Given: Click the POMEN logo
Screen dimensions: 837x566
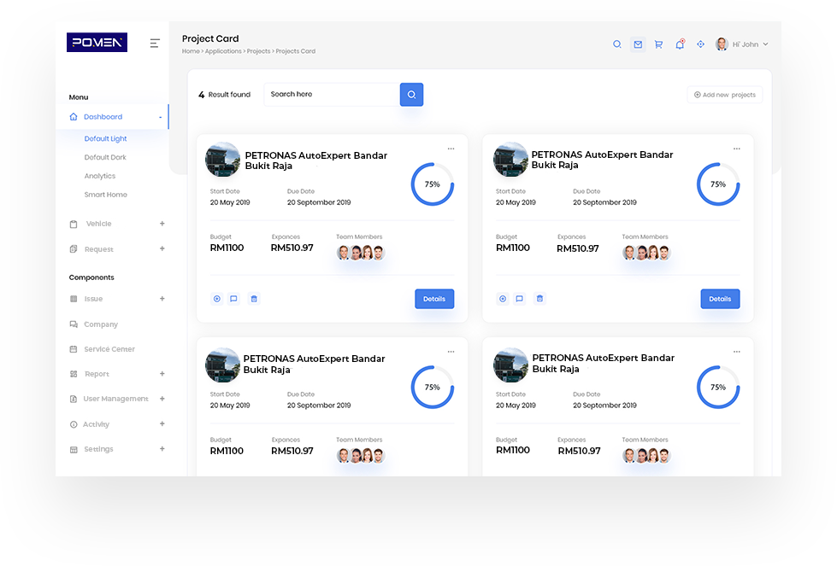Looking at the screenshot, I should (97, 42).
